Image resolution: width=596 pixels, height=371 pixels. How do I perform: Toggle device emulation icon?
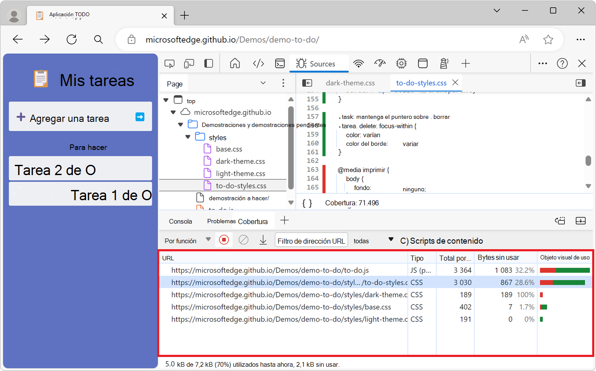(x=189, y=64)
